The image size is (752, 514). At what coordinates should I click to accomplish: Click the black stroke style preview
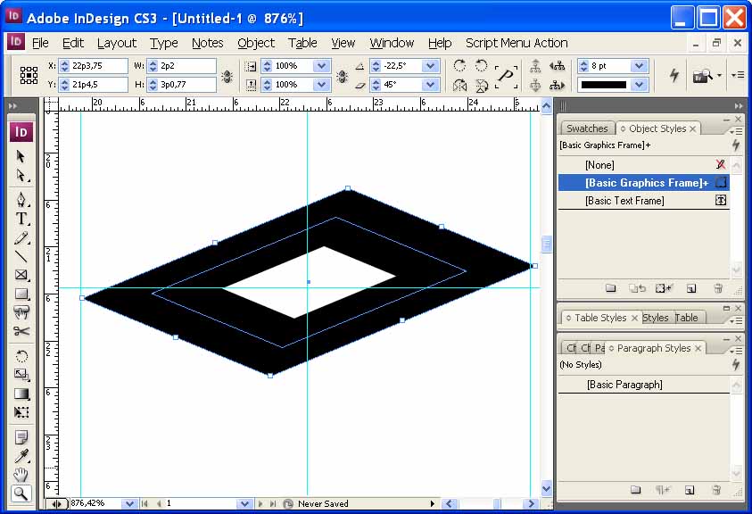604,85
